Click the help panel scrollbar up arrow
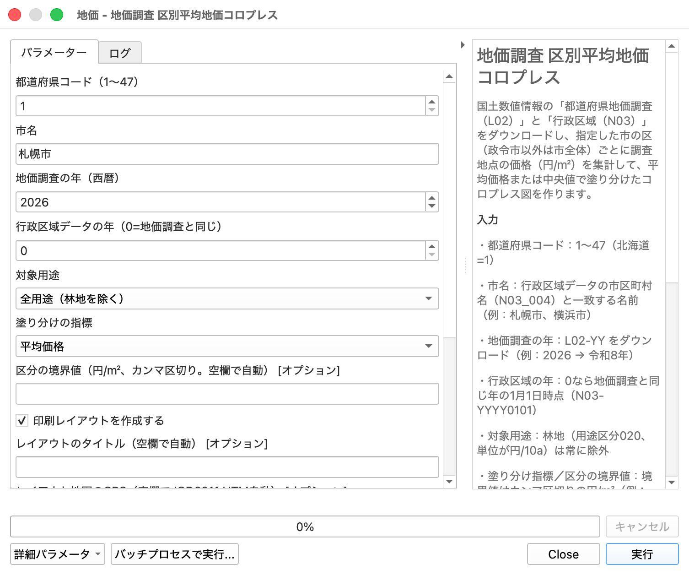 pyautogui.click(x=672, y=46)
